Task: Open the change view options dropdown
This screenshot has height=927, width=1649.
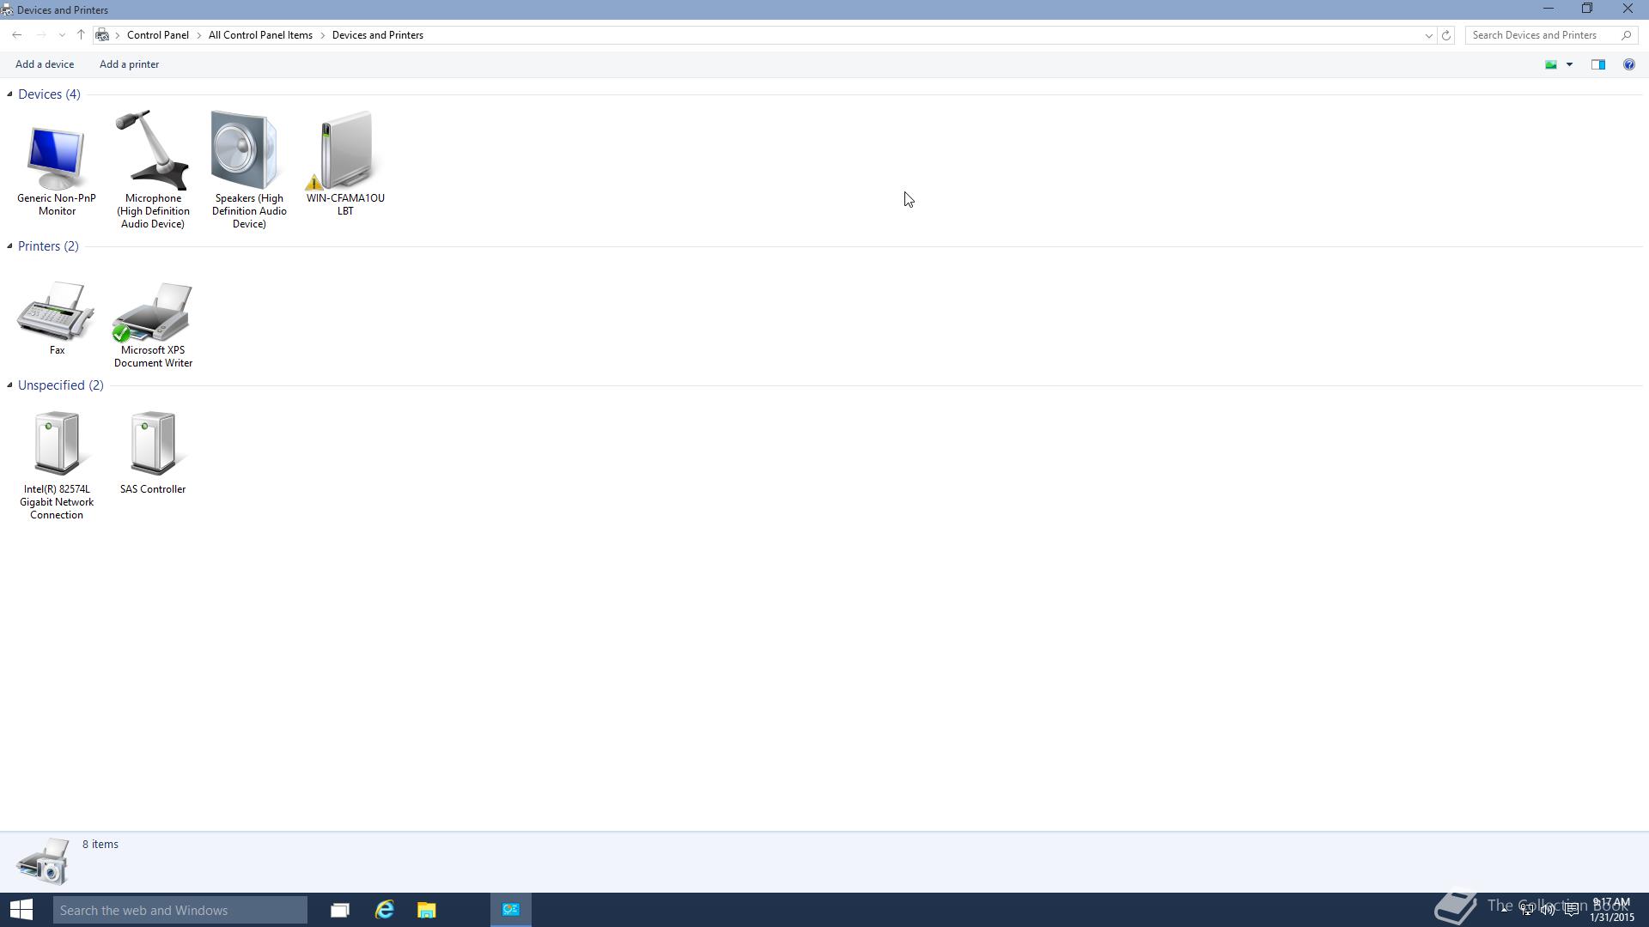Action: point(1569,64)
